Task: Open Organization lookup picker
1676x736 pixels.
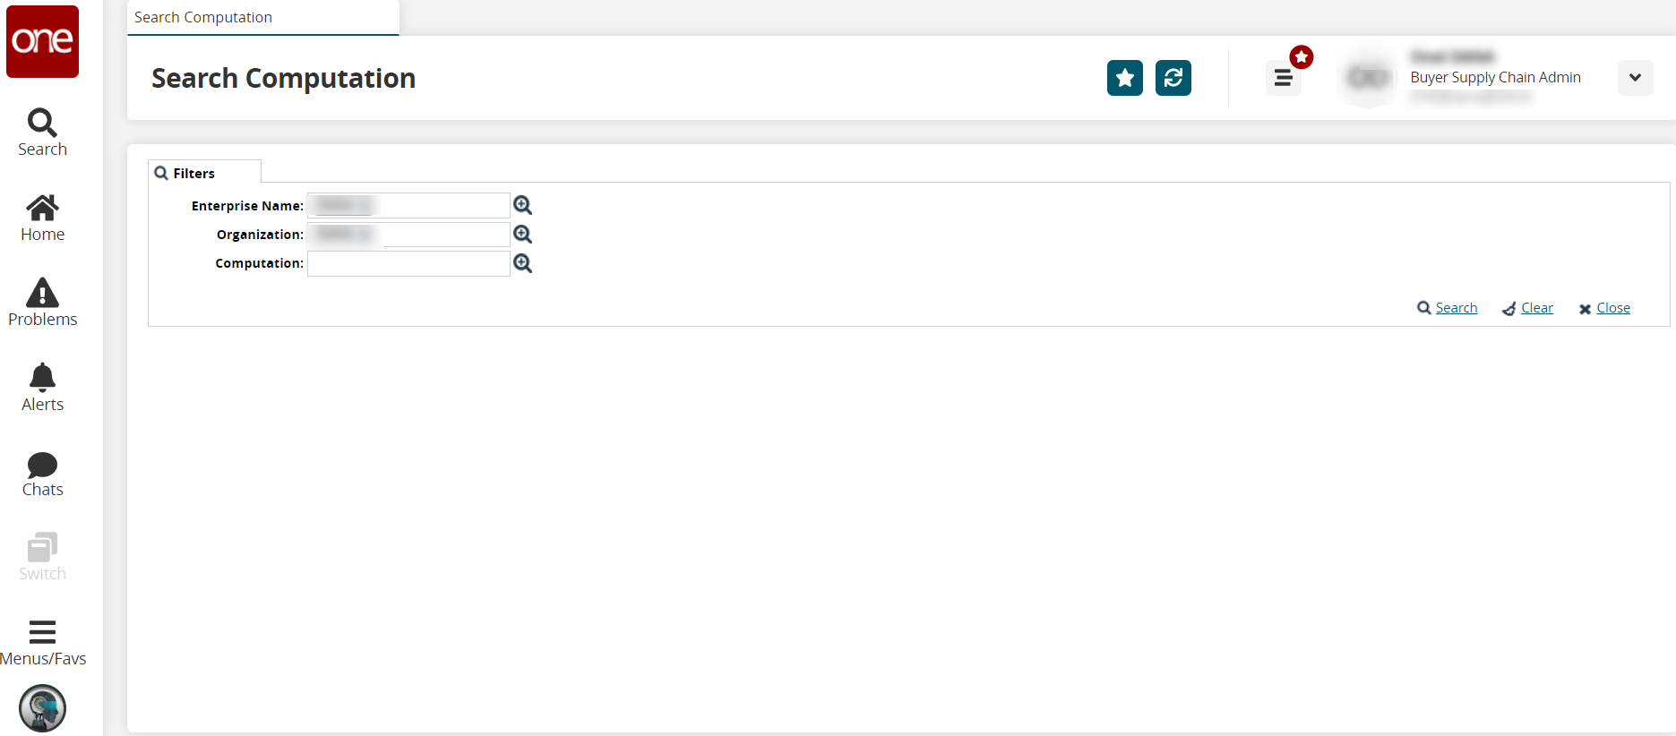Action: 523,235
